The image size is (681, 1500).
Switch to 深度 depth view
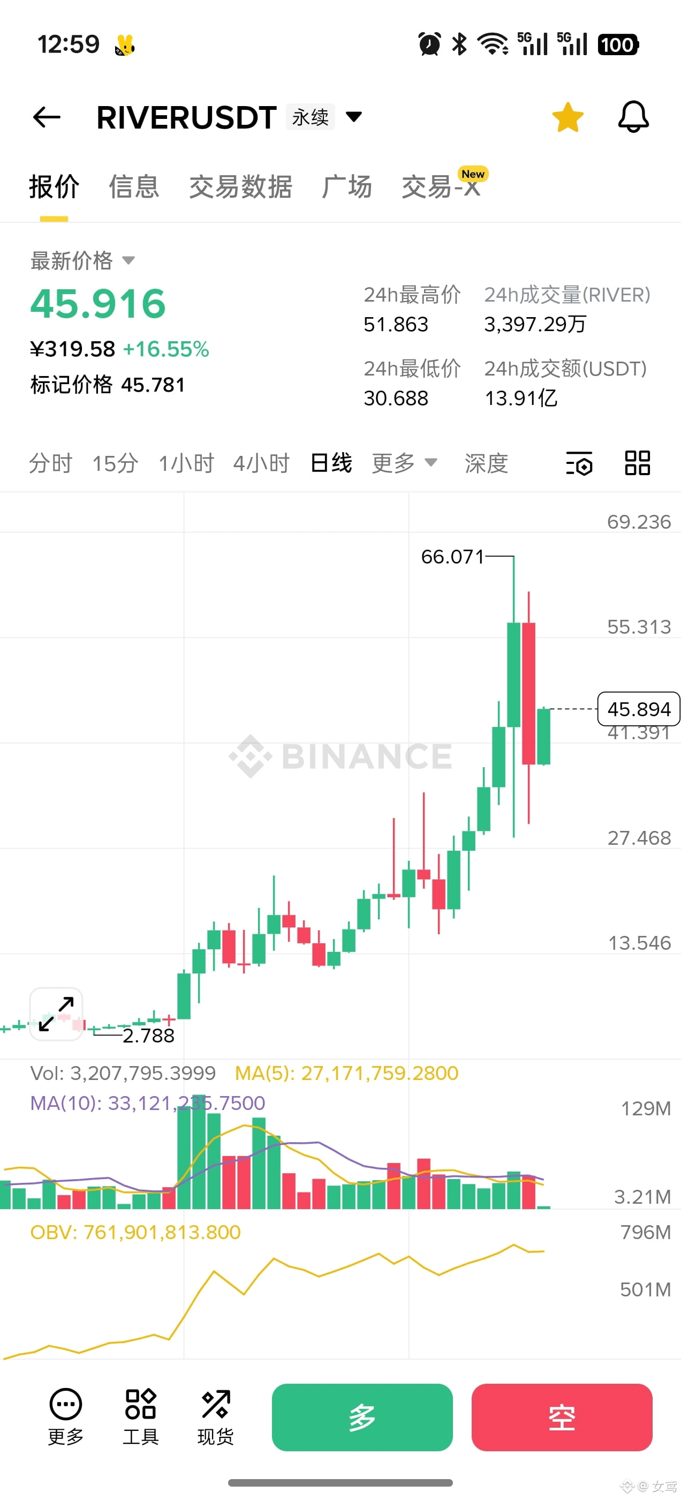[x=487, y=463]
